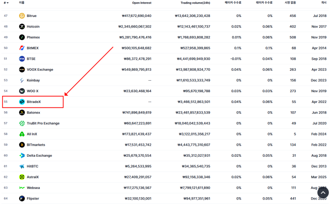
Task: Click row number 55 cell
Action: 6,102
